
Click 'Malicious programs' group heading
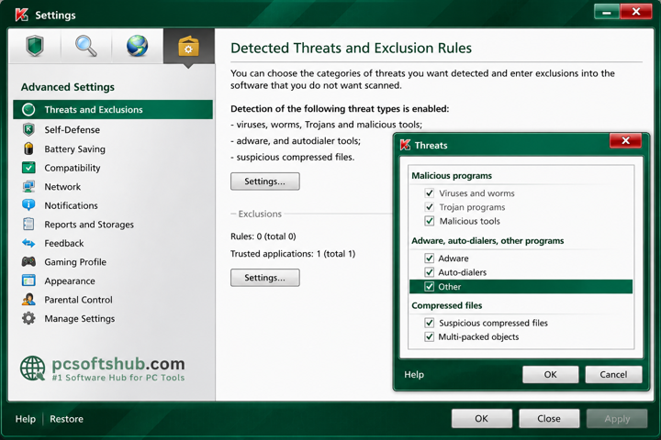[x=452, y=176]
